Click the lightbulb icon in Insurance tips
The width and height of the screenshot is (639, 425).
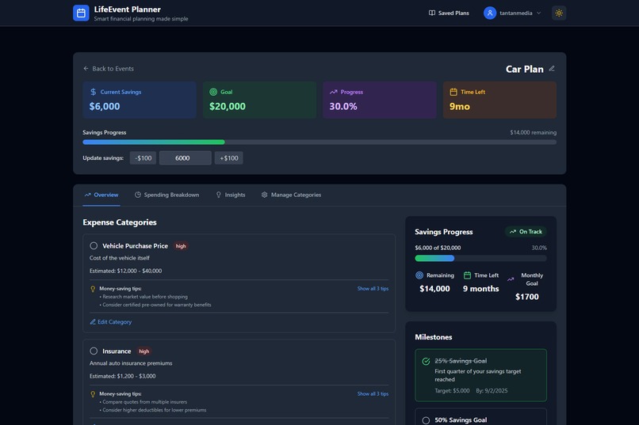point(93,394)
